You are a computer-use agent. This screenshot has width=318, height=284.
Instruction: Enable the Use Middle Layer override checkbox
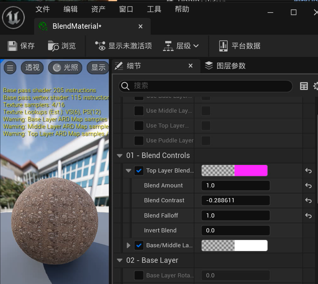[139, 111]
